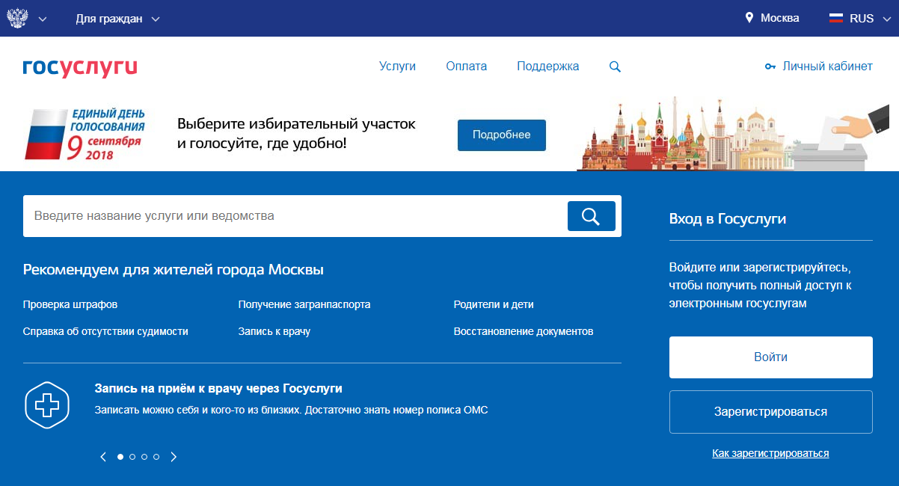Click the Gosuslugi logo
Image resolution: width=899 pixels, height=486 pixels.
pos(80,67)
